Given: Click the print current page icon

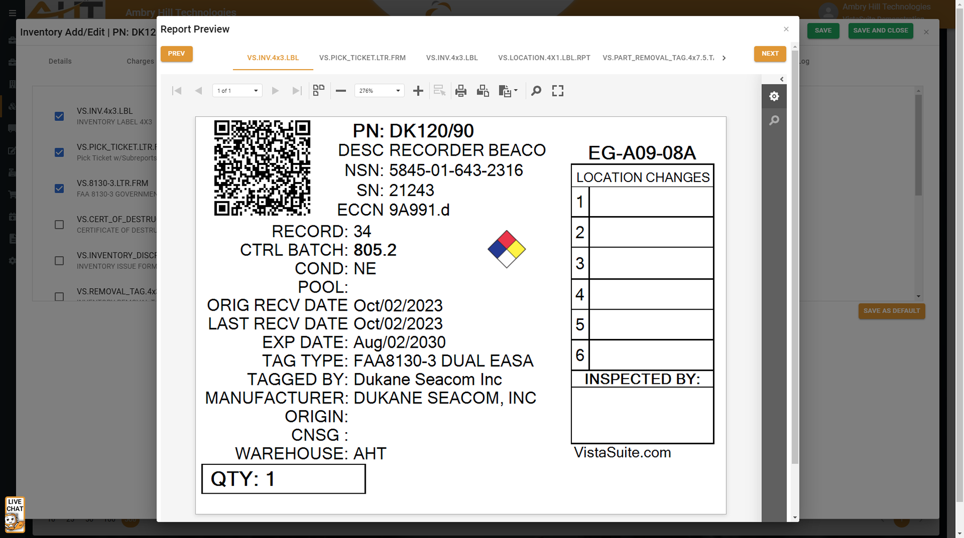Looking at the screenshot, I should 482,91.
